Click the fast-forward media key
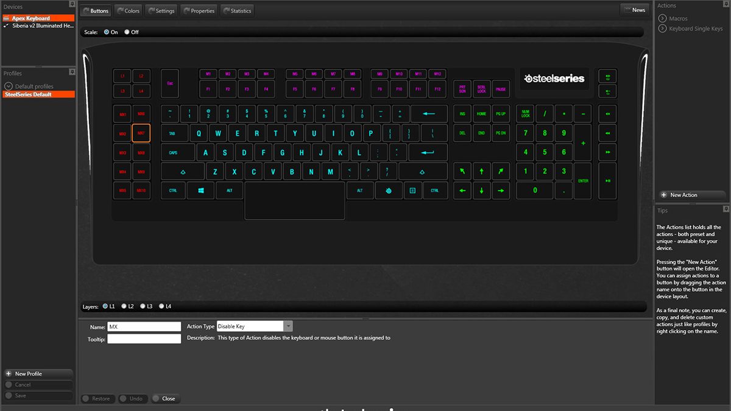The width and height of the screenshot is (731, 411). pyautogui.click(x=607, y=152)
